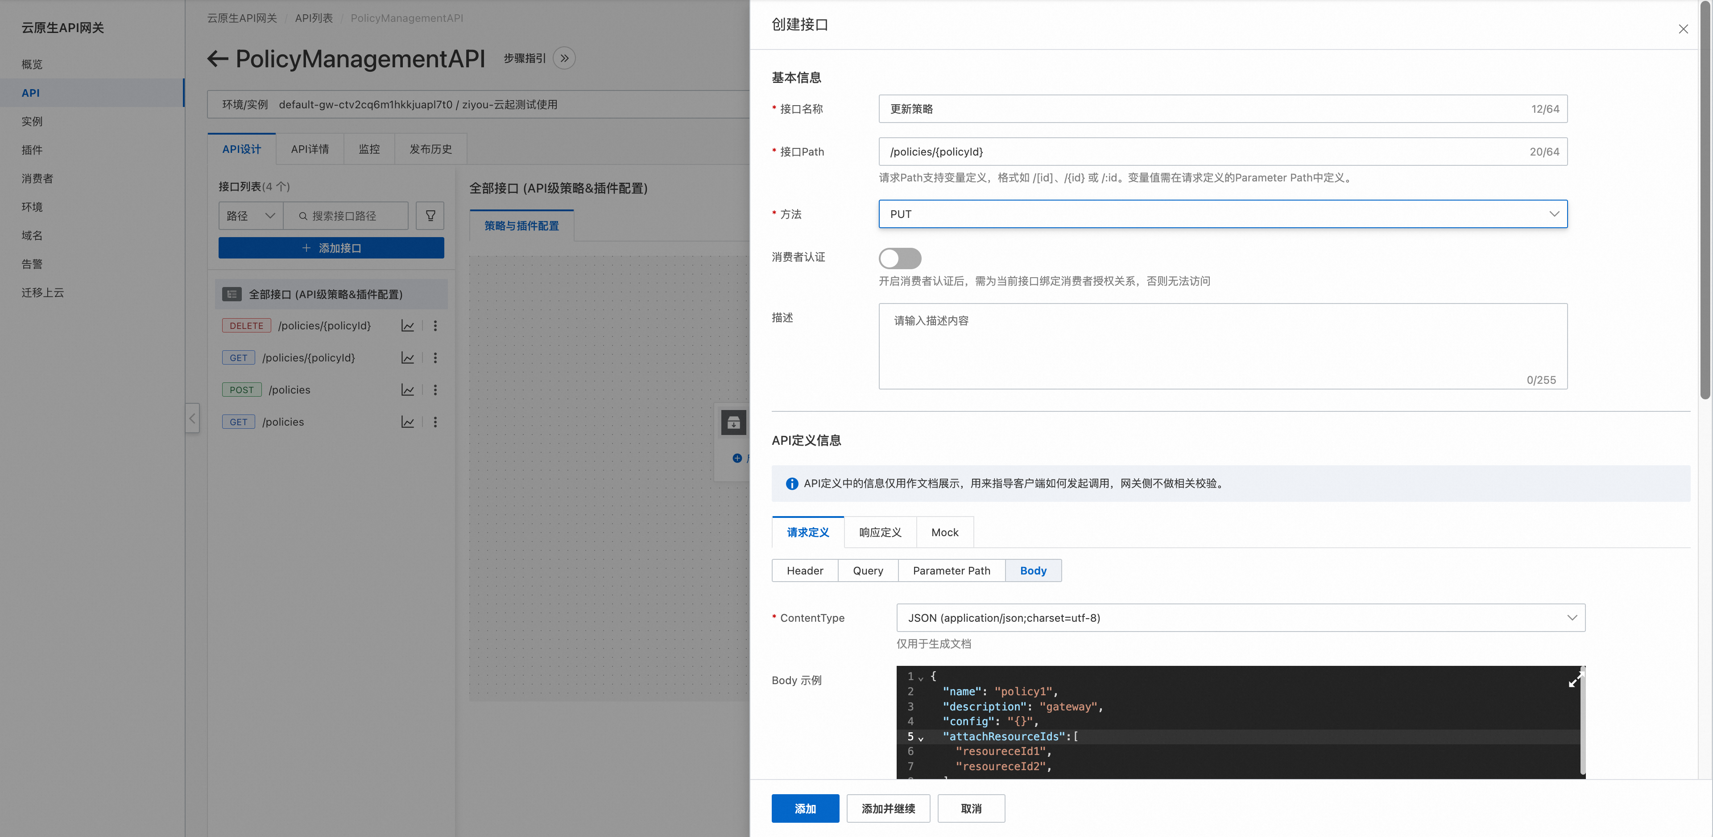Screen dimensions: 1713x837
Task: Expand the step guide double-chevron icon
Action: [x=564, y=58]
